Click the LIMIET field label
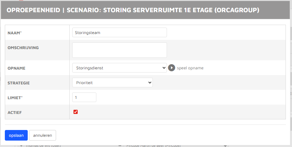Screen dimensions: 292x147 [15, 98]
